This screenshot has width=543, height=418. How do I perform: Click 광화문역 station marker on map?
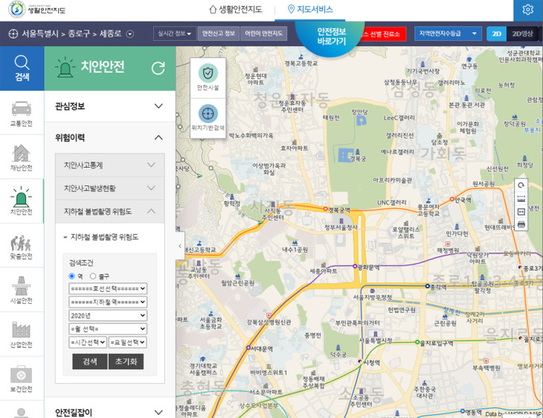click(x=355, y=267)
